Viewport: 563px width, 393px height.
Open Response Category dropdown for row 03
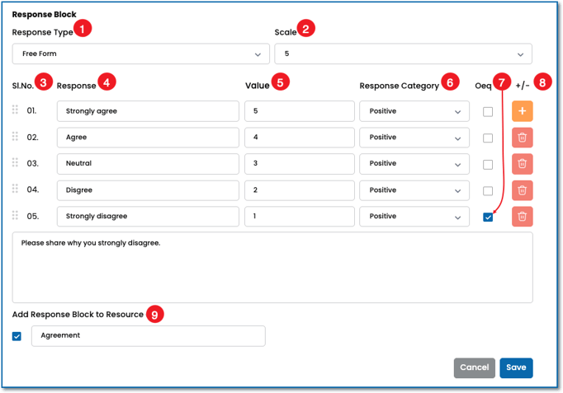tap(414, 164)
